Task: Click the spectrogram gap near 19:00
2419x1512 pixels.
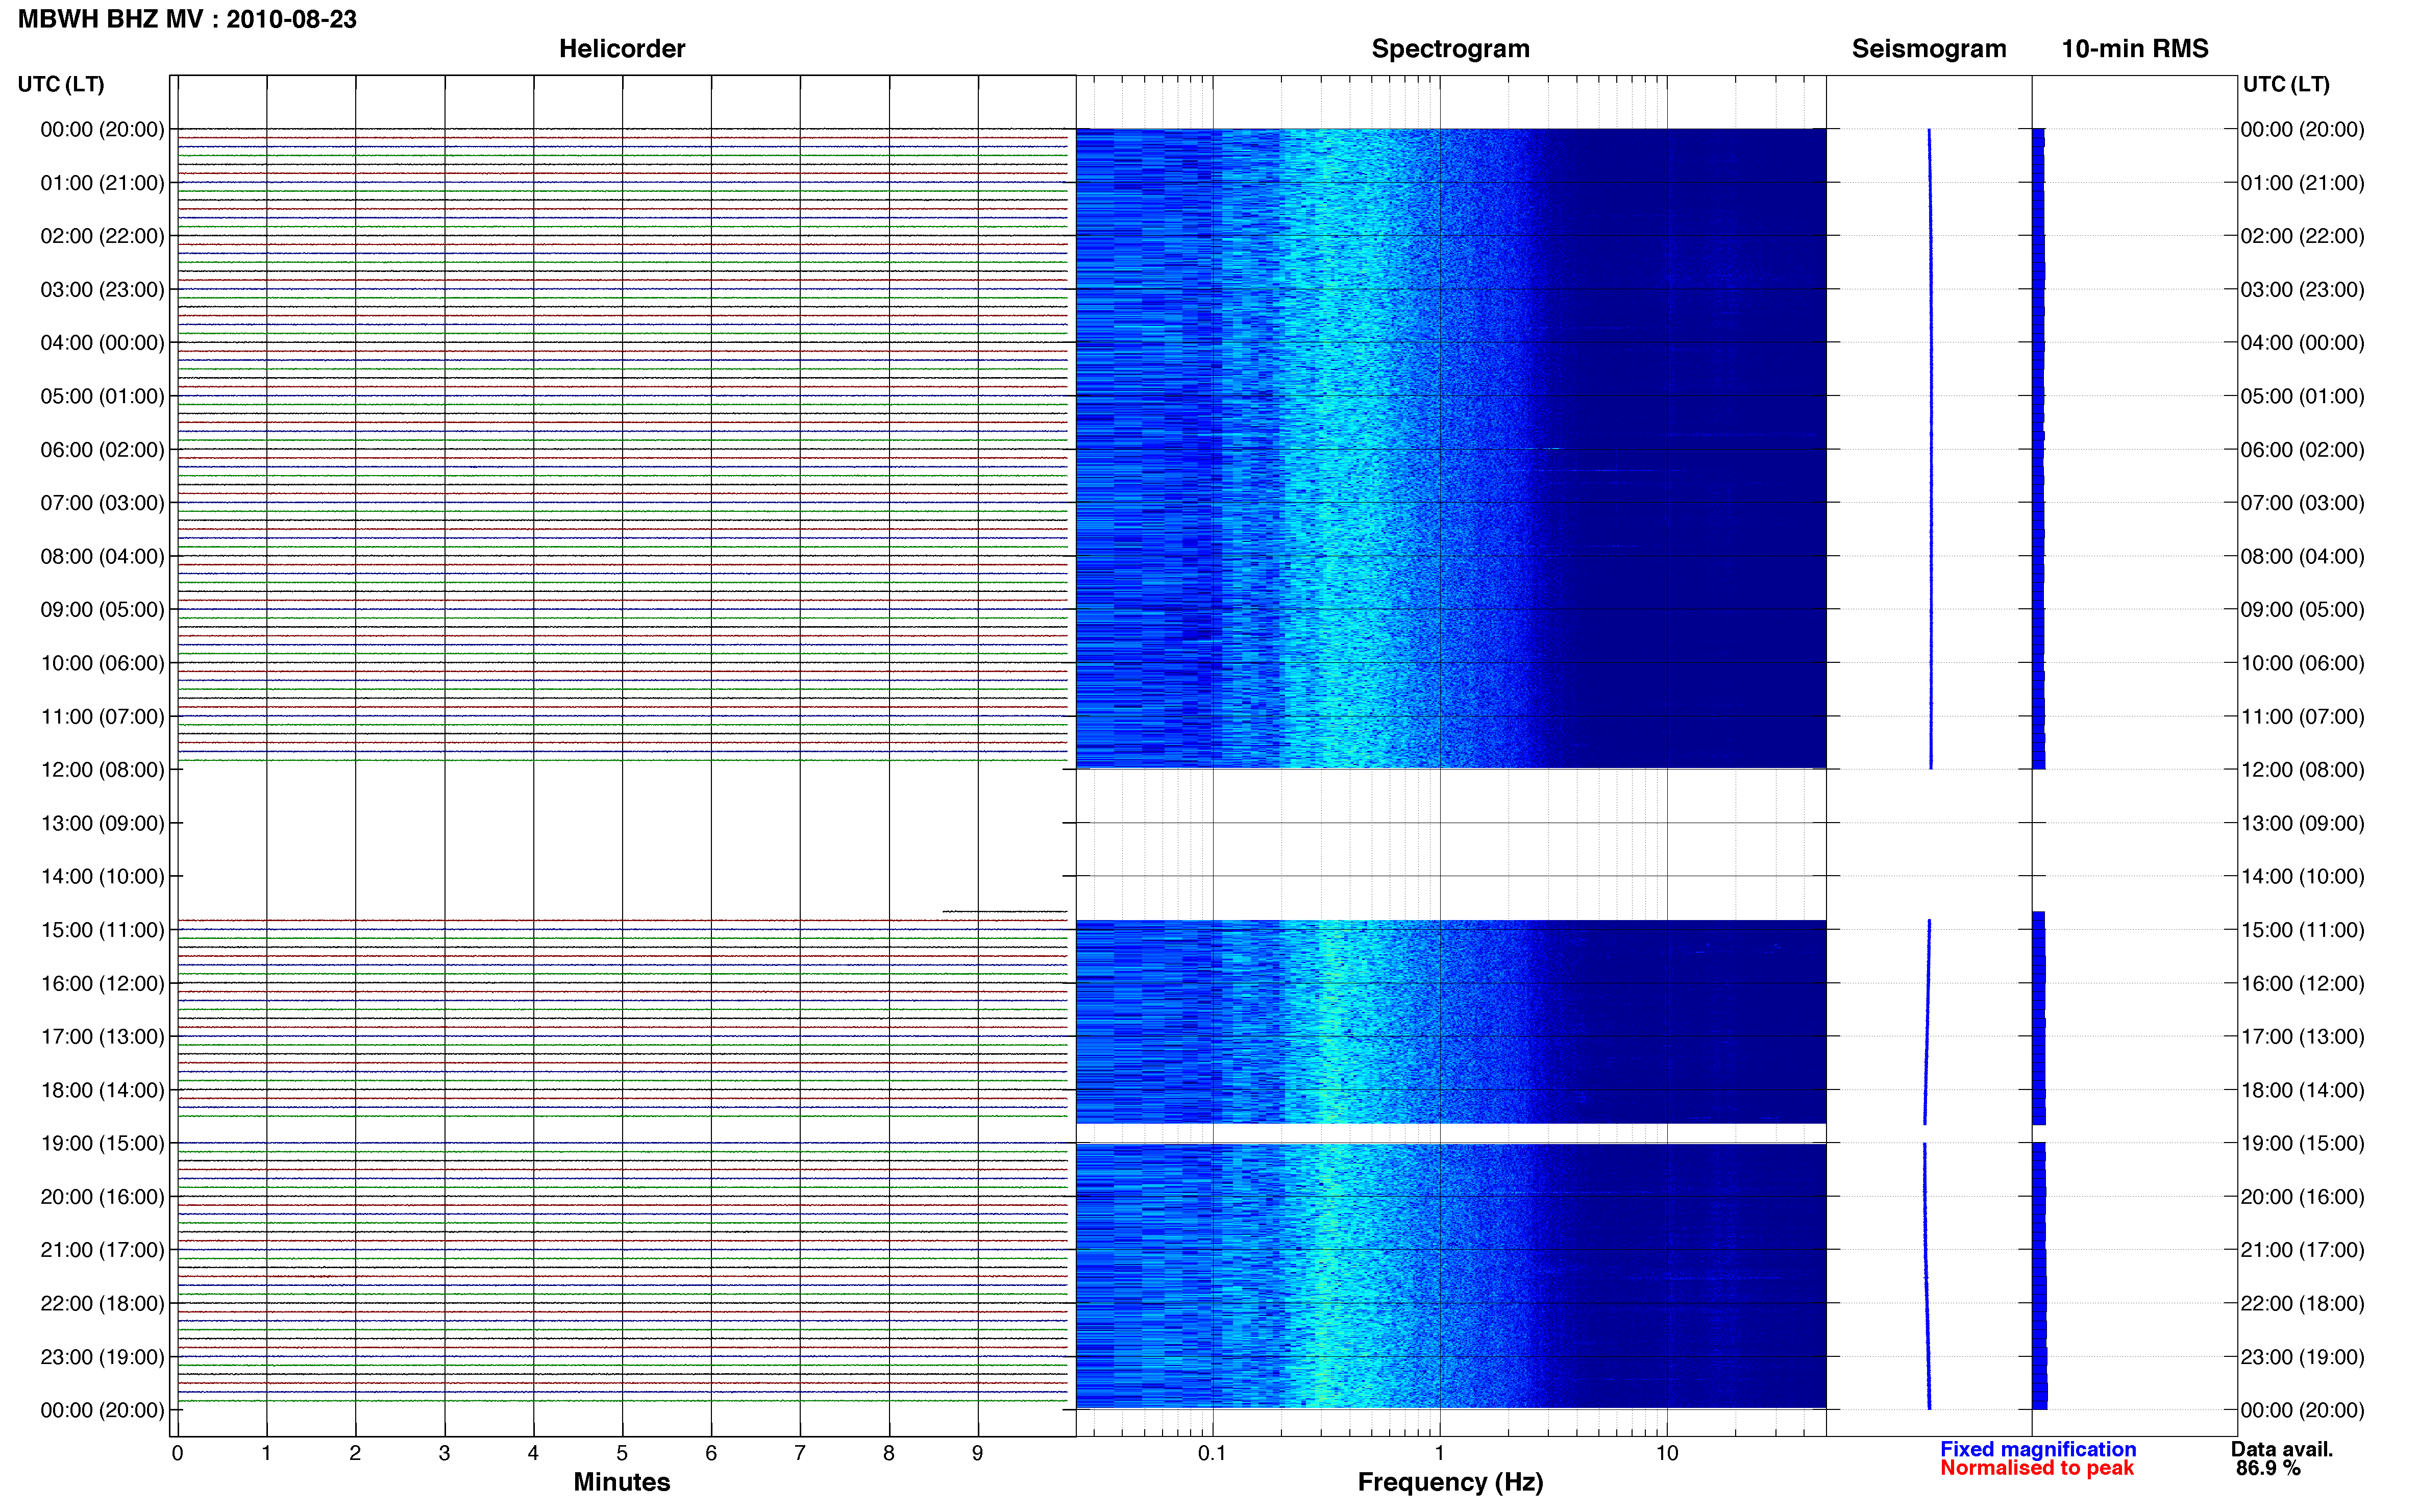Action: pos(1450,1133)
